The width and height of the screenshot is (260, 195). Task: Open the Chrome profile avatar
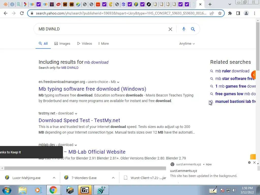(x=246, y=13)
